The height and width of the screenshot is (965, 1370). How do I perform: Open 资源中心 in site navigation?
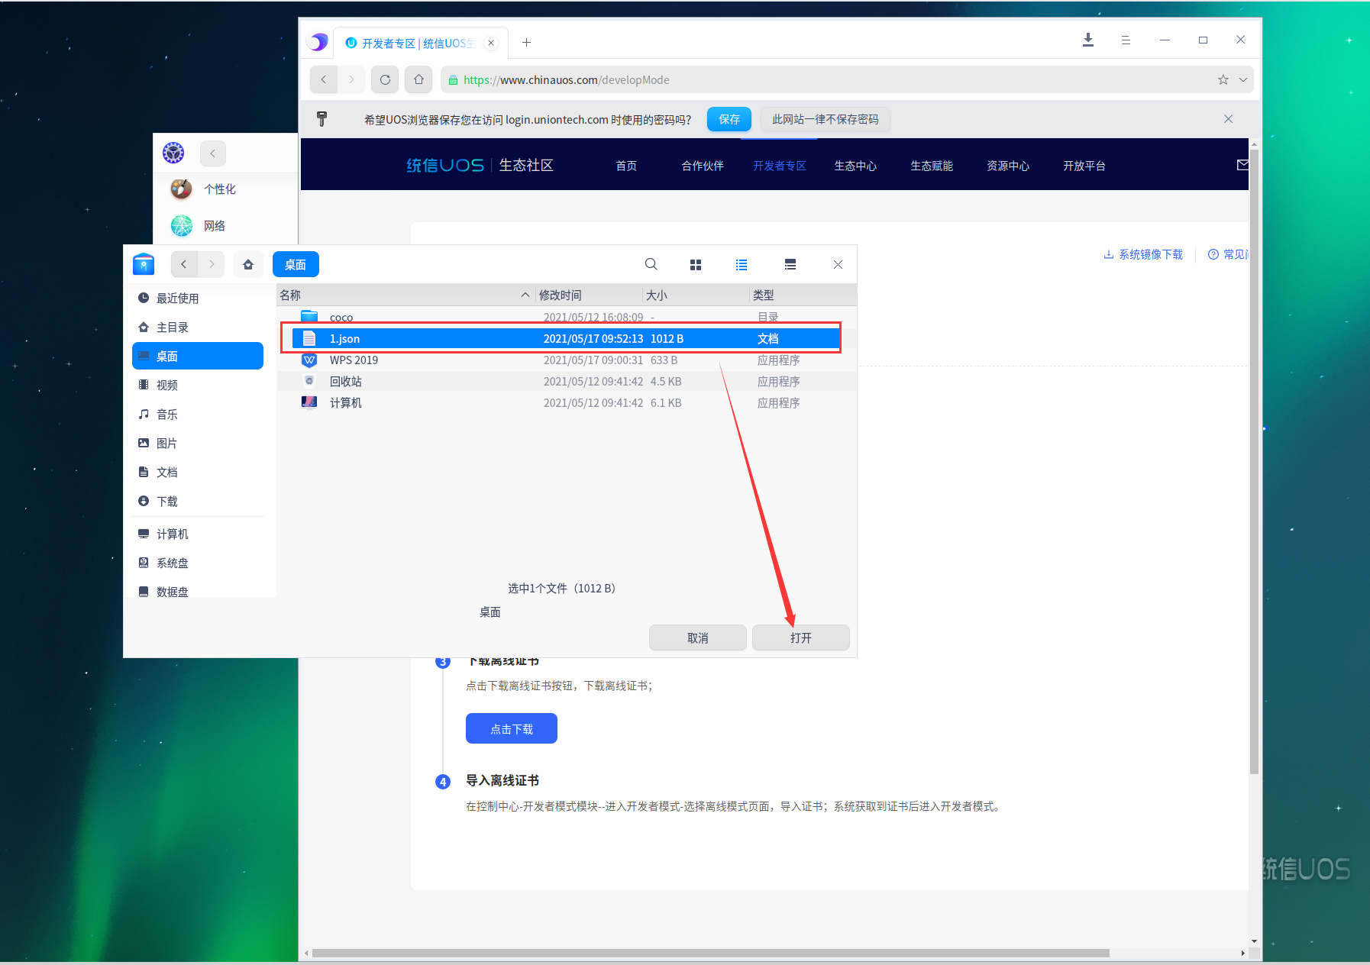click(1008, 166)
